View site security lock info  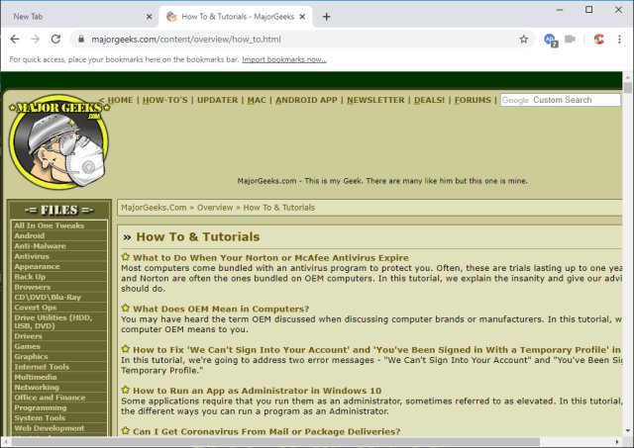81,40
